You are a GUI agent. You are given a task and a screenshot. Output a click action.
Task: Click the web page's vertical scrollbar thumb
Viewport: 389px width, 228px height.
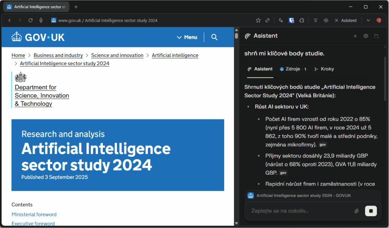click(x=236, y=36)
